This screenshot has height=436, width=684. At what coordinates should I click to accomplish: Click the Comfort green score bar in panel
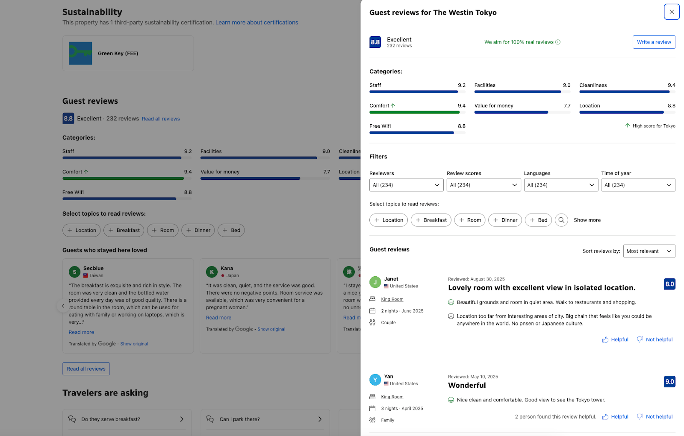pos(417,112)
